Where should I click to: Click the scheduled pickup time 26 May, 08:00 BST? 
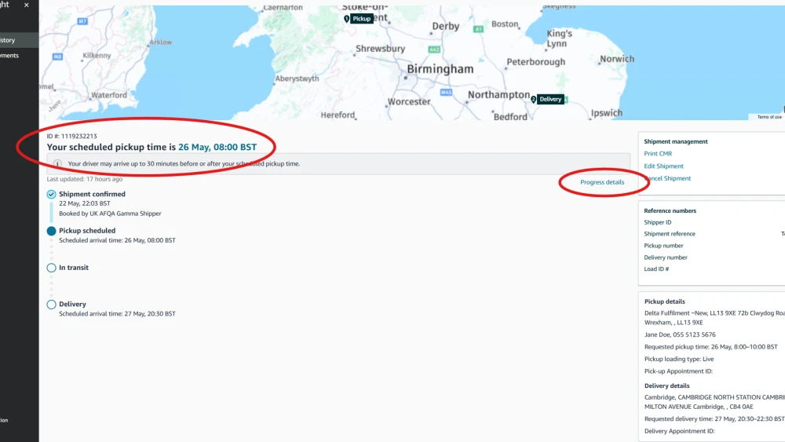[x=217, y=147]
